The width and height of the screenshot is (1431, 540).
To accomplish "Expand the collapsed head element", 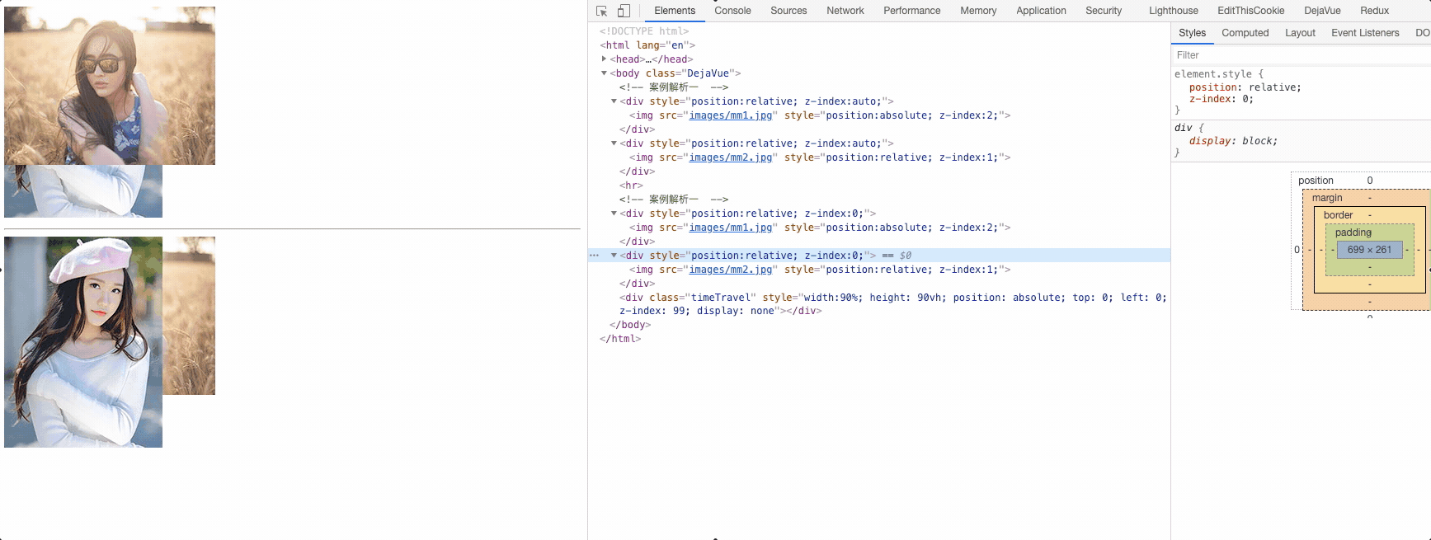I will [605, 59].
